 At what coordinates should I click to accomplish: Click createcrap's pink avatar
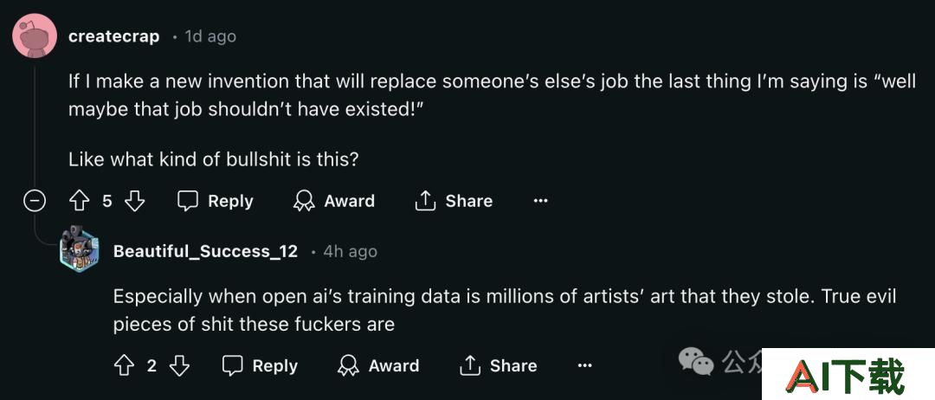pyautogui.click(x=35, y=36)
